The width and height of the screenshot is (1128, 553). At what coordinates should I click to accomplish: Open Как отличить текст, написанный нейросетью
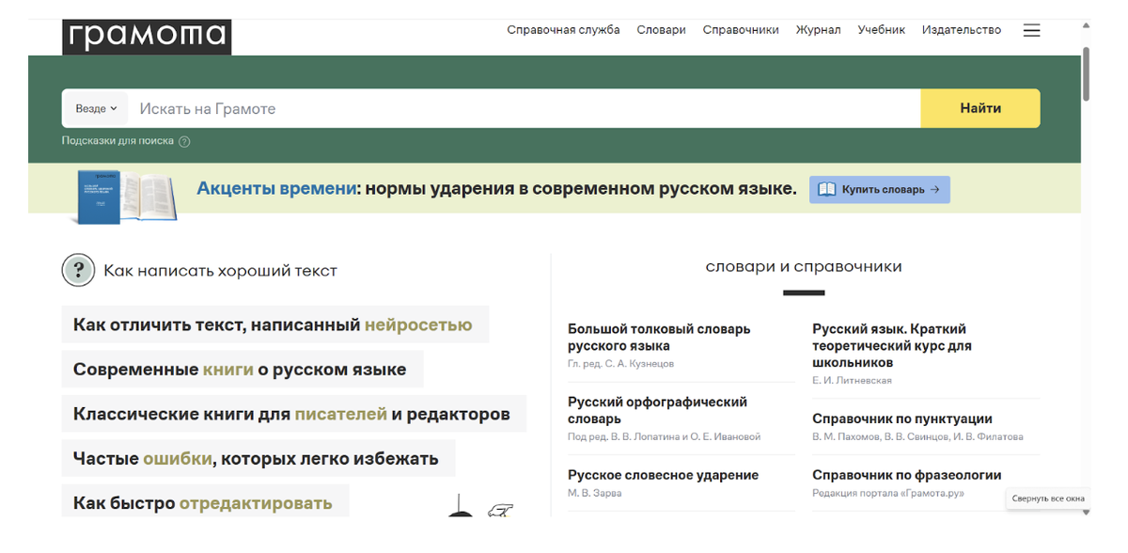click(x=274, y=325)
